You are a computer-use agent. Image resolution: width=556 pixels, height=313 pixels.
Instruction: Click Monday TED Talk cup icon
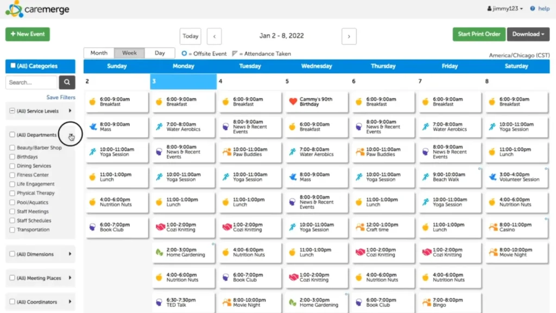coord(159,302)
